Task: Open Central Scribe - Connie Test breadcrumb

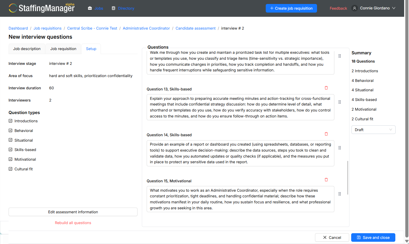Action: (x=92, y=28)
